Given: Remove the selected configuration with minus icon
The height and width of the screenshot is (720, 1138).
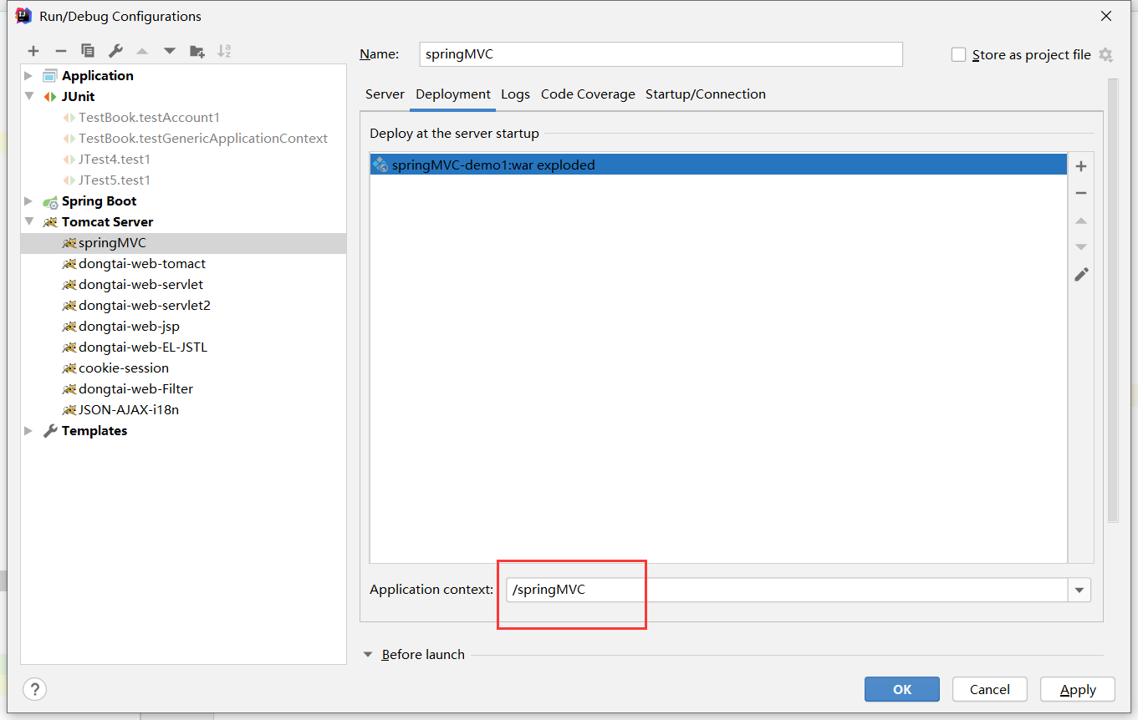Looking at the screenshot, I should pyautogui.click(x=60, y=51).
